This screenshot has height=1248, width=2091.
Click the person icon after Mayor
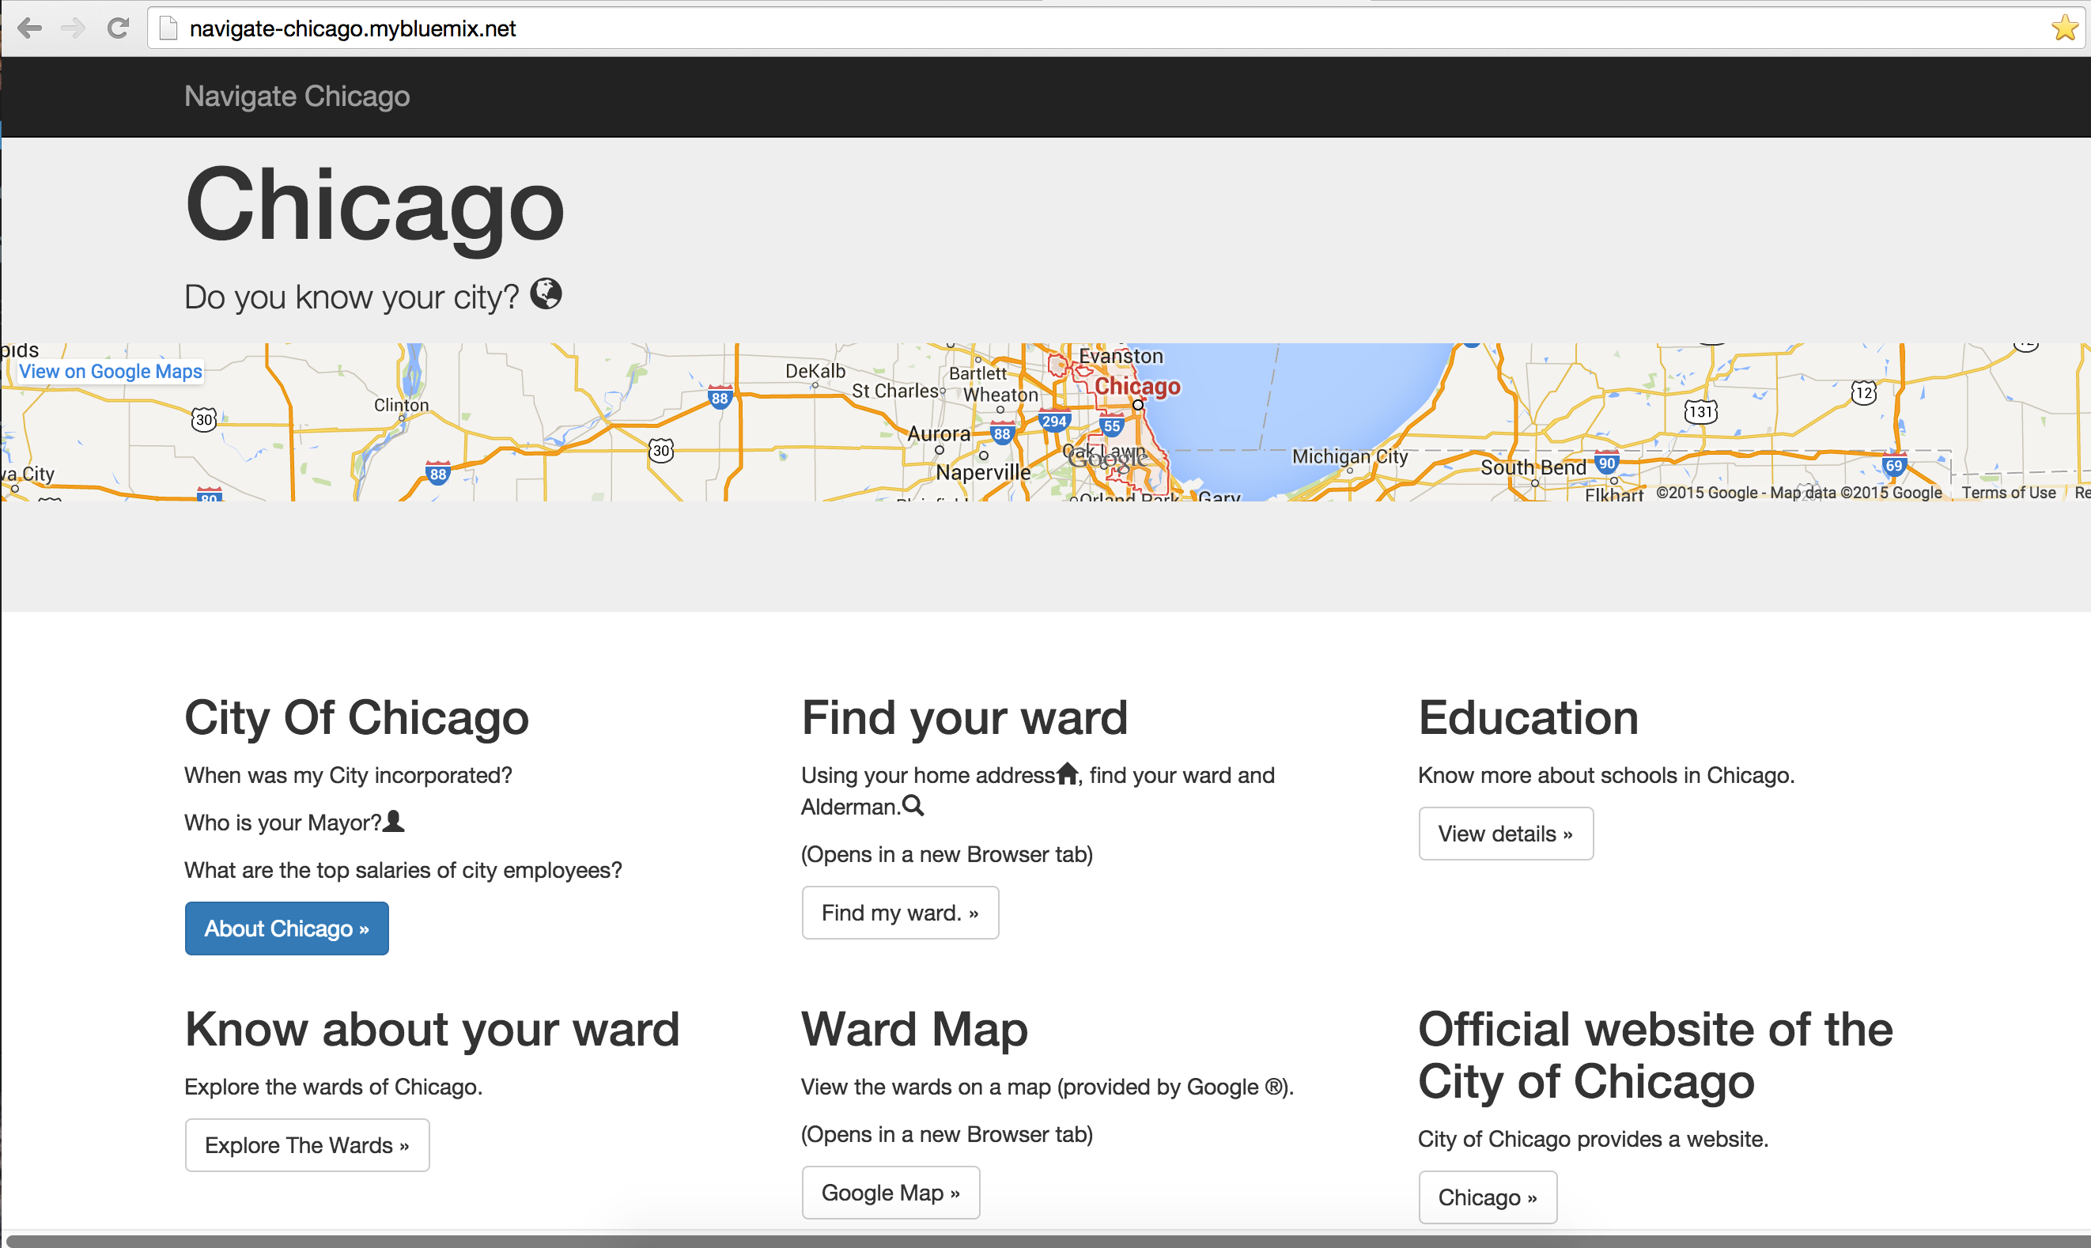pos(394,821)
